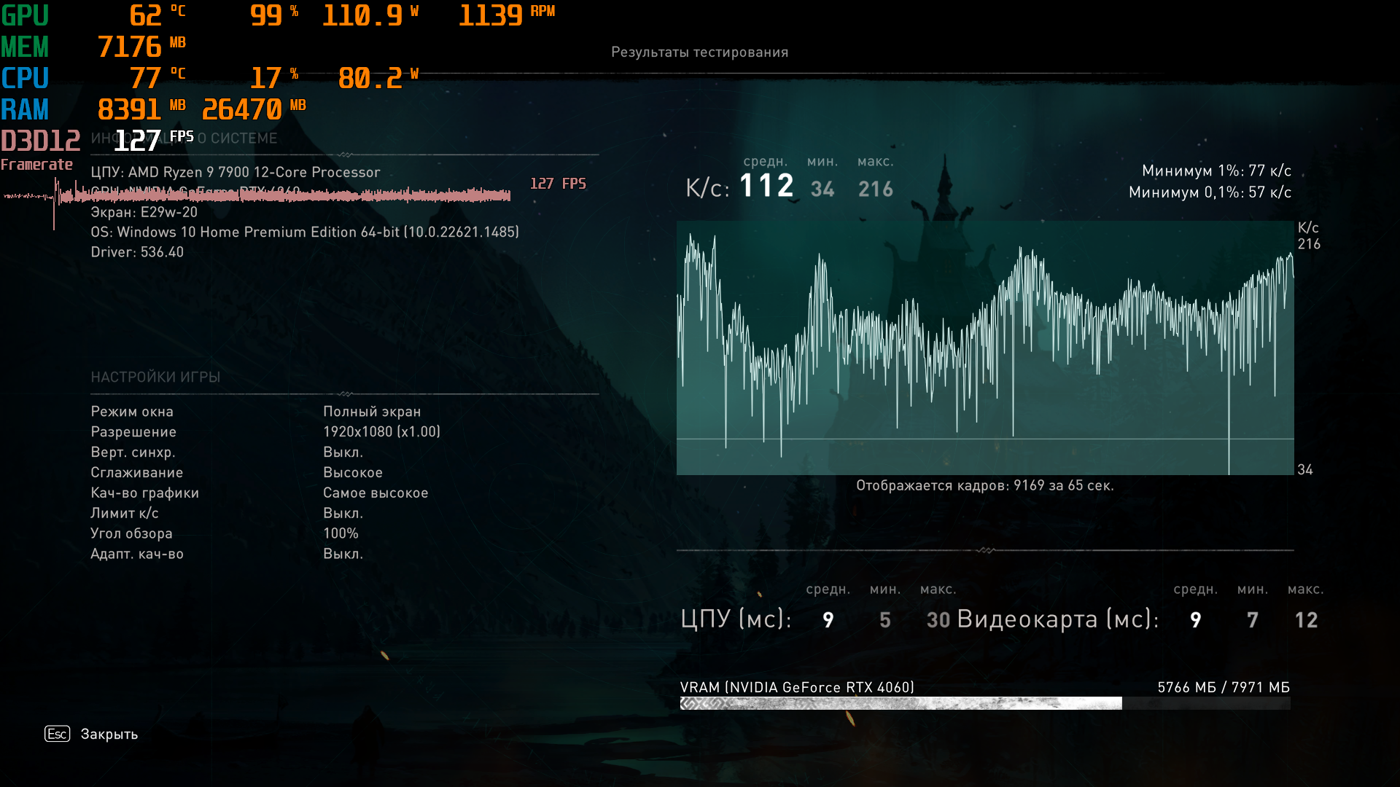
Task: Select the ЦПУ: AMD Ryzen 9 7900 line
Action: pos(236,173)
